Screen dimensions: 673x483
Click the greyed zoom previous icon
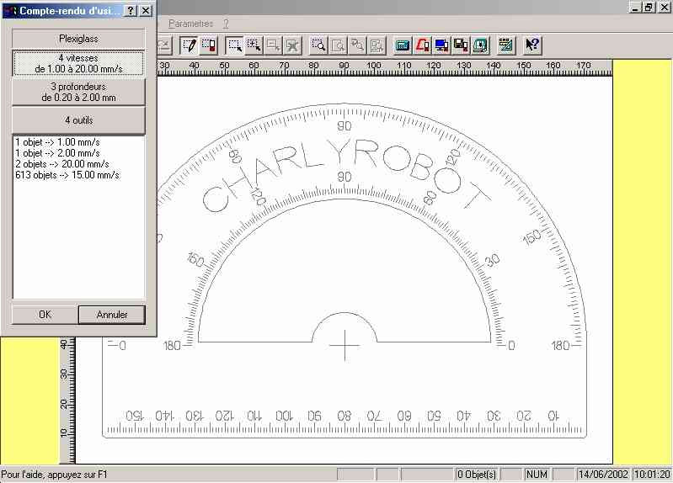[x=357, y=45]
